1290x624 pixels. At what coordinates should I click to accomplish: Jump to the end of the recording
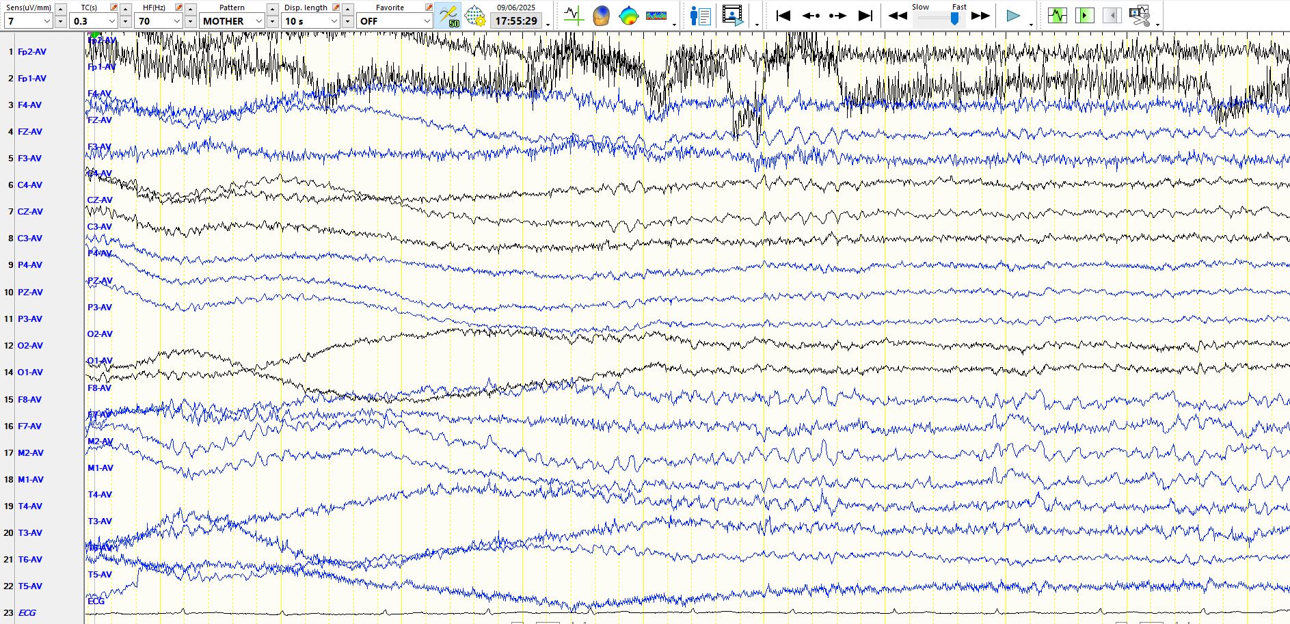tap(865, 15)
